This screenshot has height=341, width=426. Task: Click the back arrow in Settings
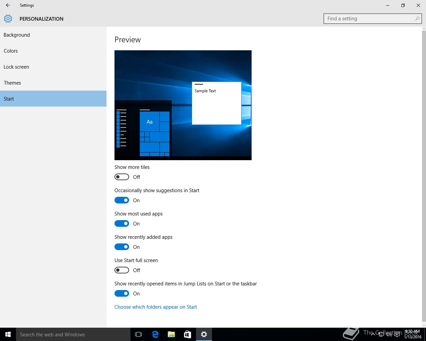click(8, 5)
